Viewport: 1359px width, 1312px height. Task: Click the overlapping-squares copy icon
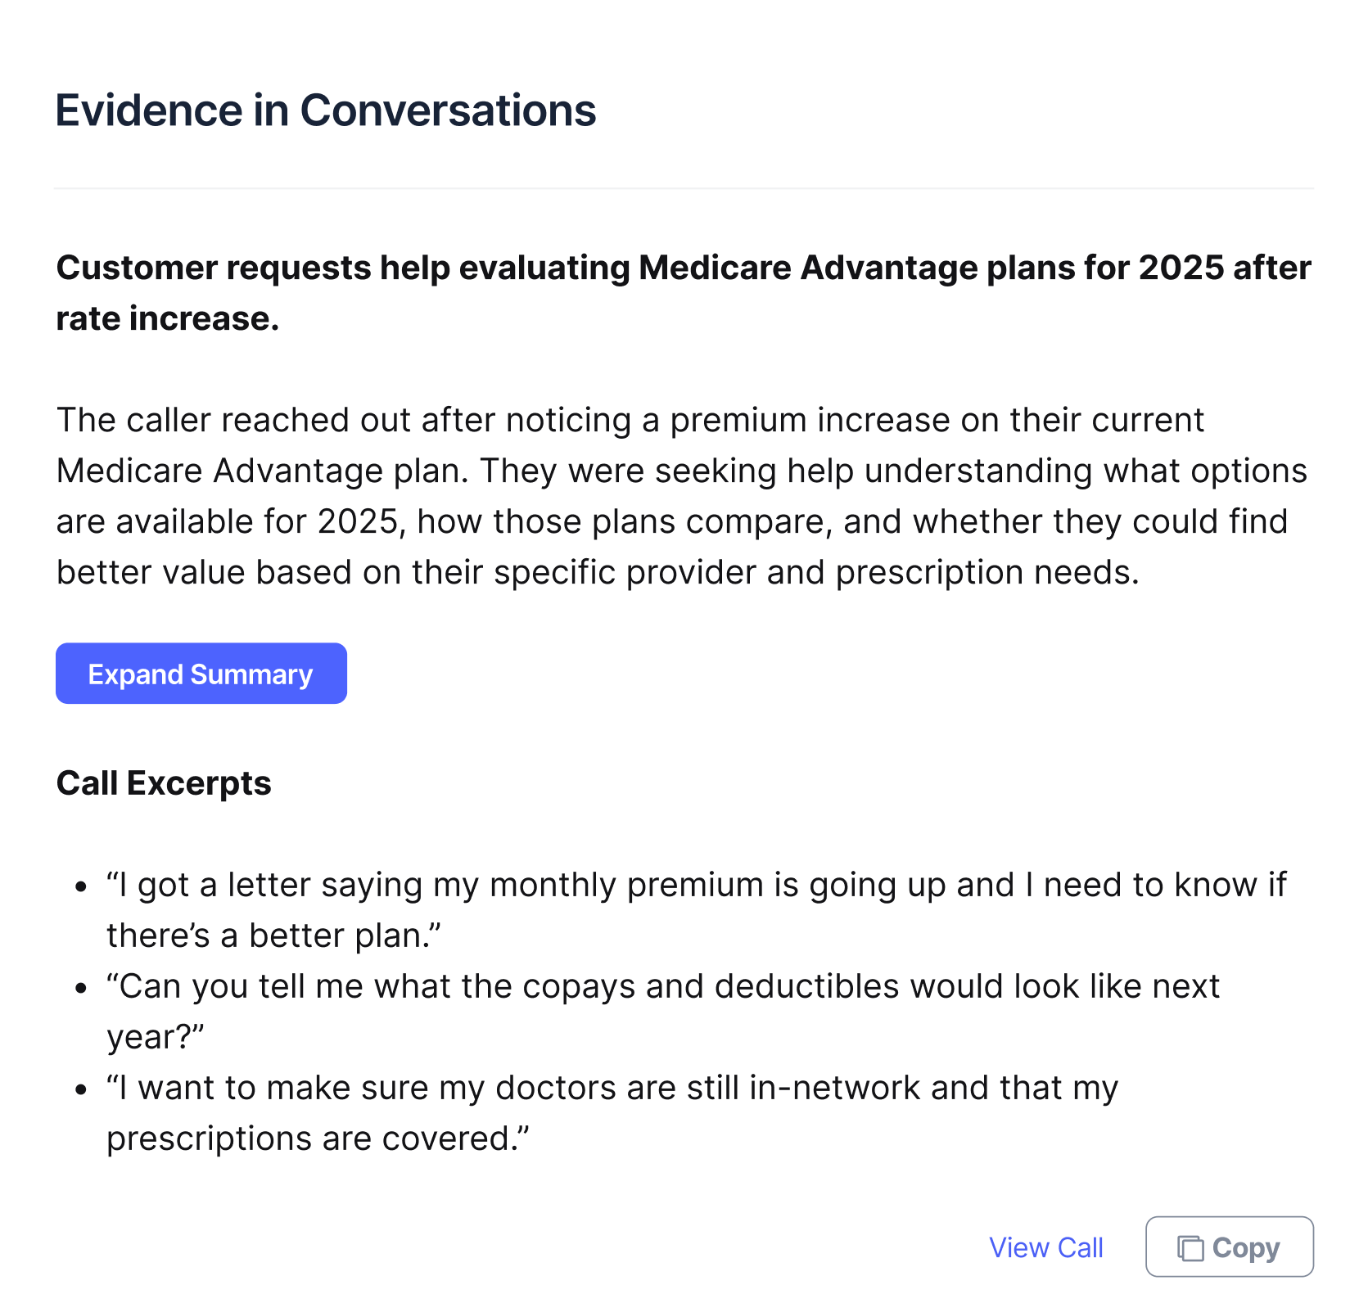coord(1190,1248)
